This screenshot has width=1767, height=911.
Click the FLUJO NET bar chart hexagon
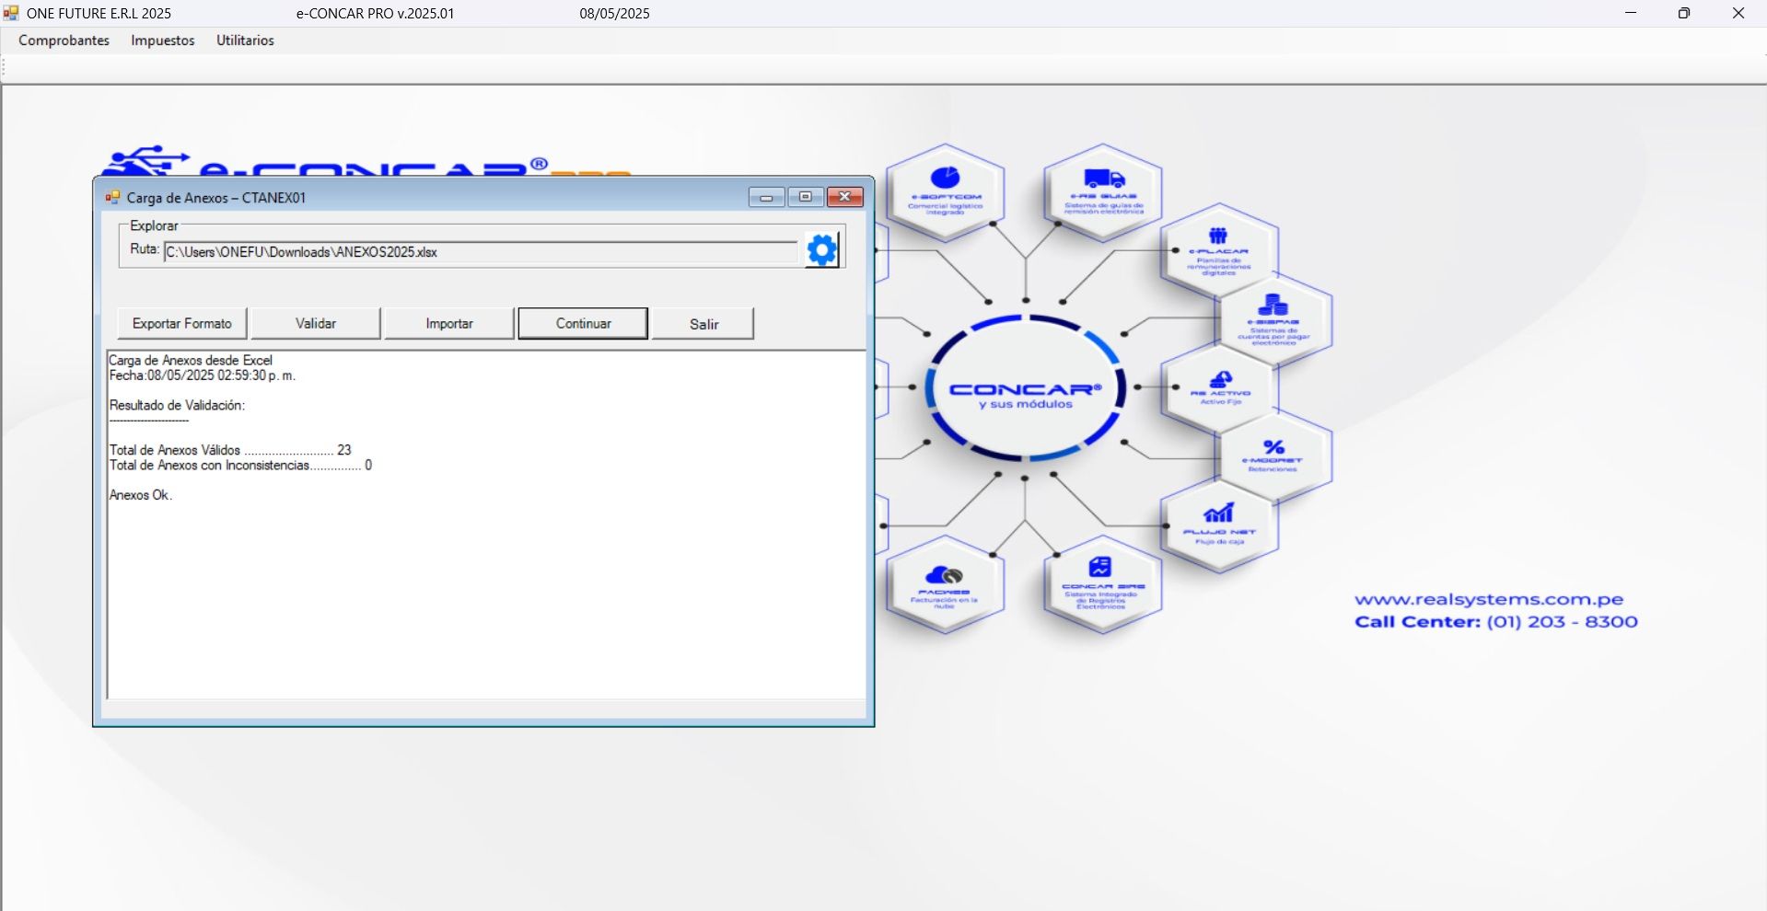click(x=1219, y=525)
